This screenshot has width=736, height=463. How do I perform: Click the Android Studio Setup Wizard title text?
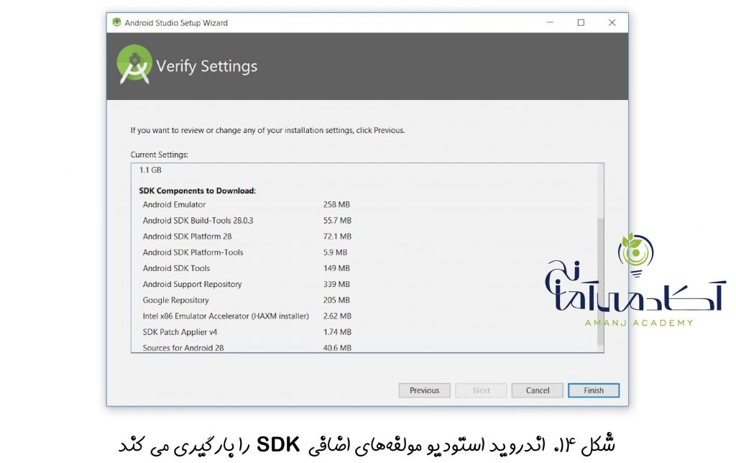click(176, 22)
